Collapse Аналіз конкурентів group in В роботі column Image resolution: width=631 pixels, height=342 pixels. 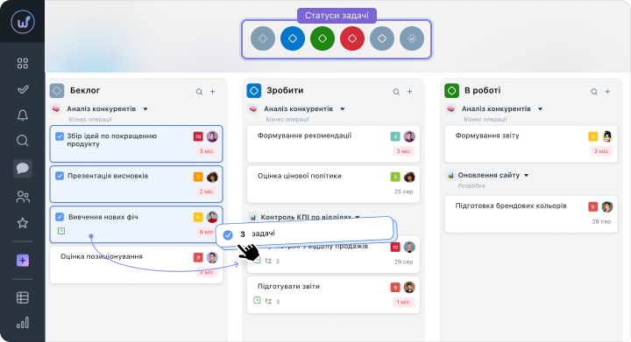(540, 108)
